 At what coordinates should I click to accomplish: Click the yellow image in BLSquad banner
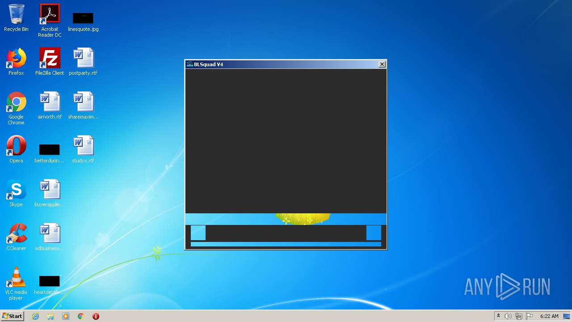coord(303,219)
